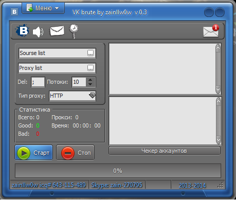The image size is (236, 200).
Task: Click the Sourse list text field
Action: pos(53,53)
